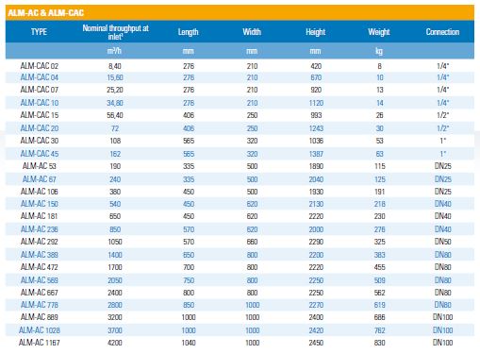
Task: Select the DN50 connection cell
Action: point(442,242)
